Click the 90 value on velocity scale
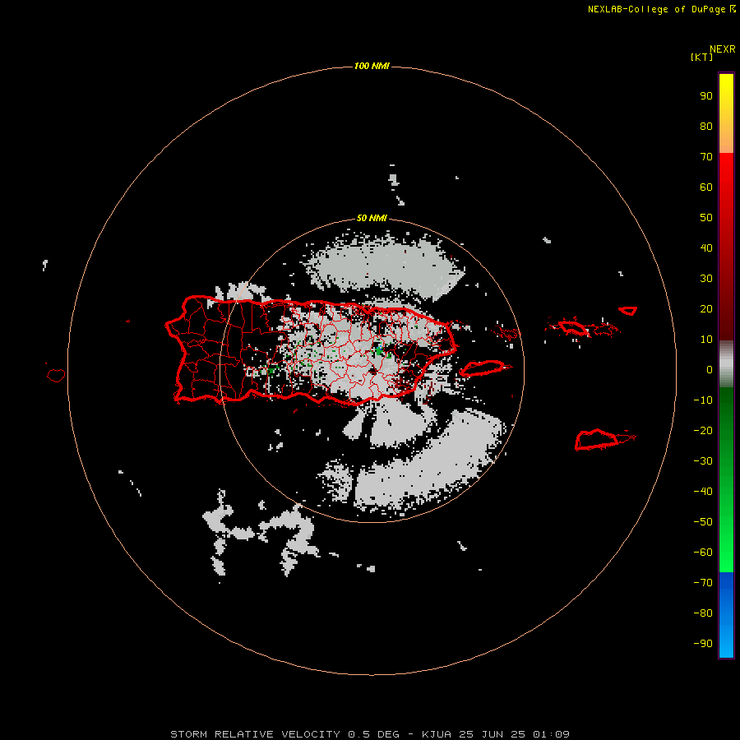740x740 pixels. [x=706, y=96]
